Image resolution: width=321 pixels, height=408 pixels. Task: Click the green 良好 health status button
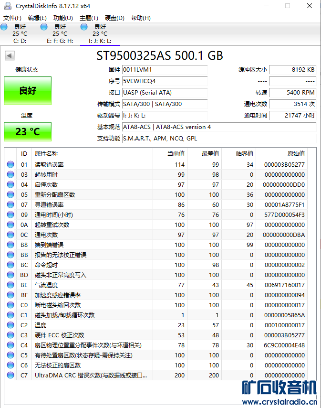28,91
